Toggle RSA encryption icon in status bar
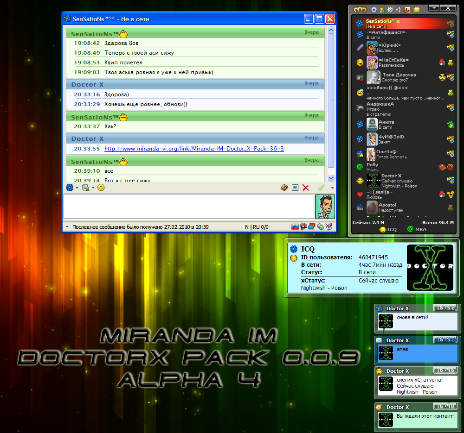 click(x=303, y=227)
